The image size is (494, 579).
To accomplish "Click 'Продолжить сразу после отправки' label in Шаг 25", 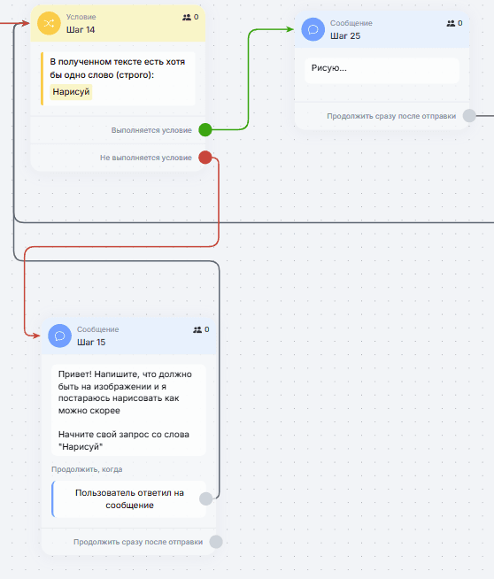I will (391, 116).
